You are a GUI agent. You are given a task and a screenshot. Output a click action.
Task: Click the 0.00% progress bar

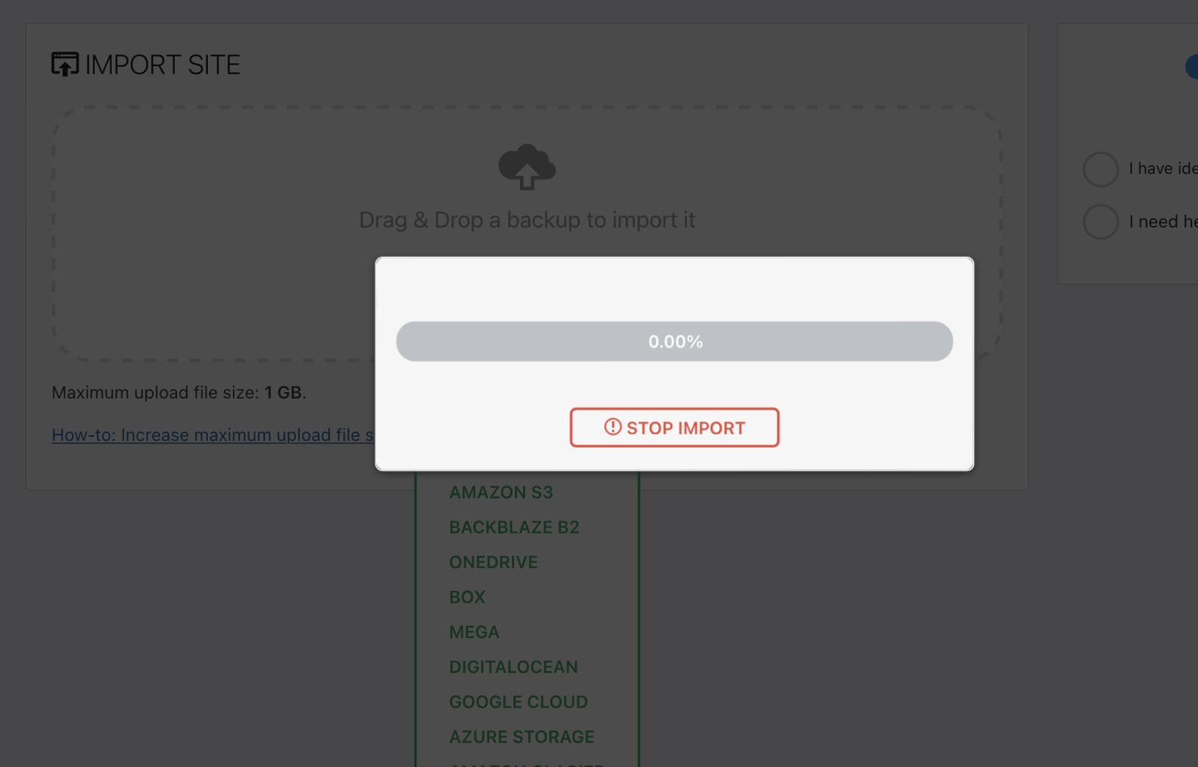point(674,341)
